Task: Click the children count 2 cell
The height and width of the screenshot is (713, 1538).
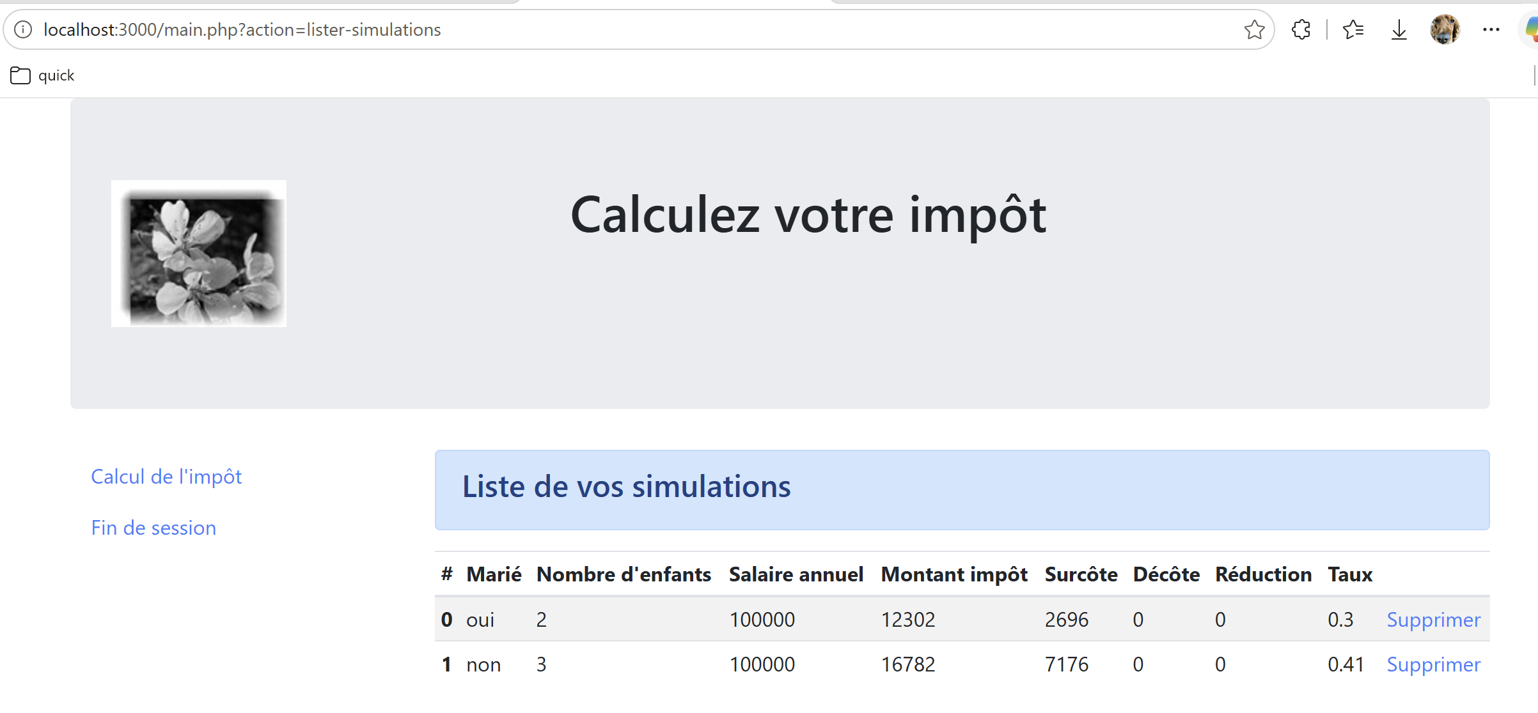Action: pyautogui.click(x=541, y=620)
